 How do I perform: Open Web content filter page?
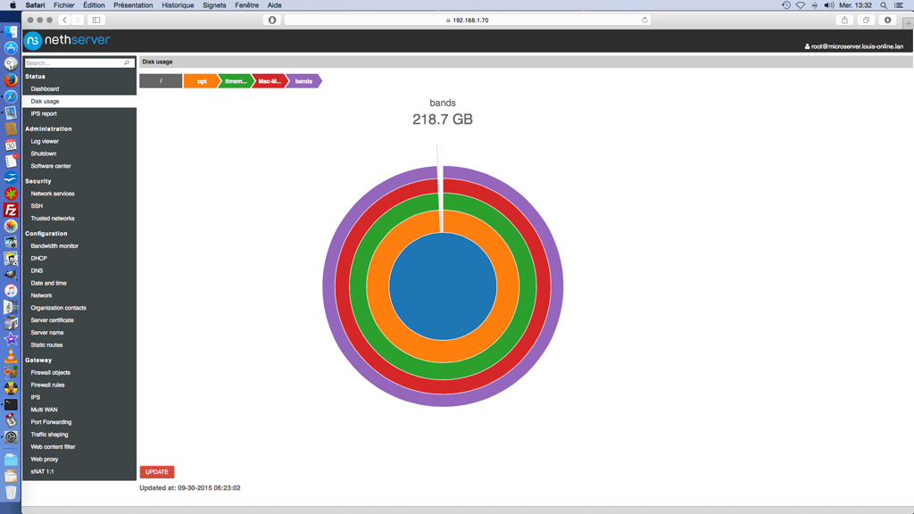point(53,447)
